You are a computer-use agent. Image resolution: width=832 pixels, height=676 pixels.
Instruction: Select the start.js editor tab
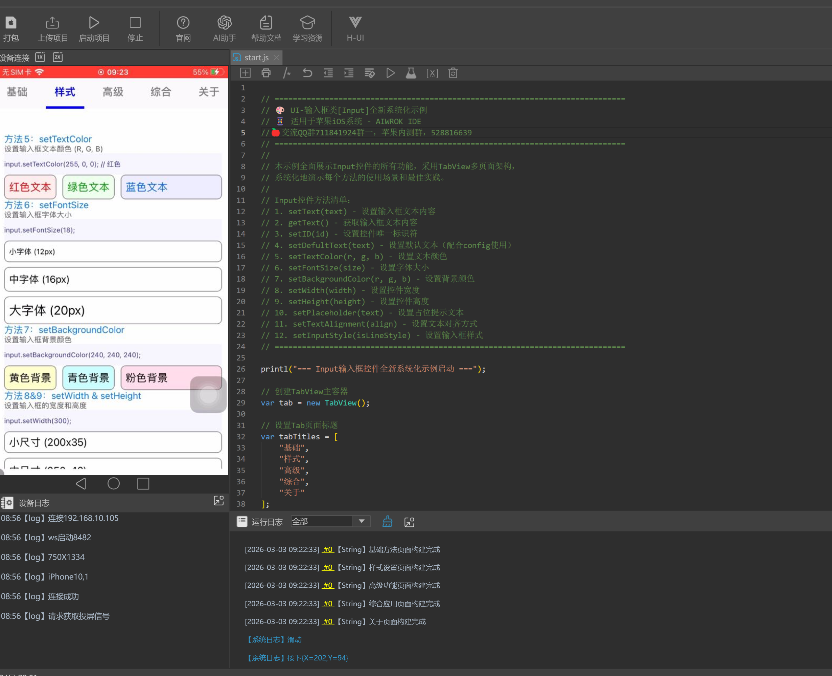pos(256,58)
